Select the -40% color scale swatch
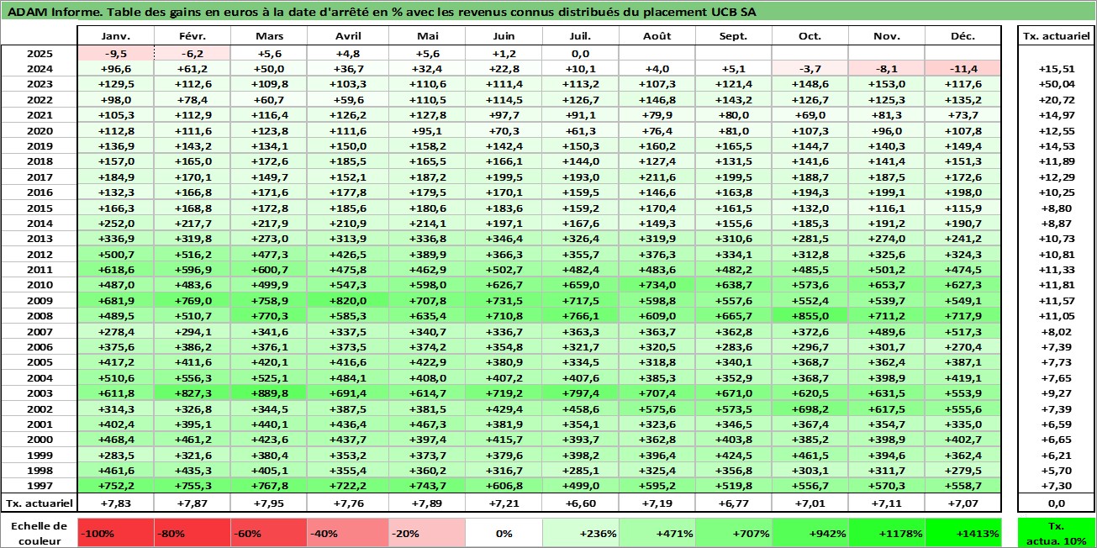 coord(345,533)
